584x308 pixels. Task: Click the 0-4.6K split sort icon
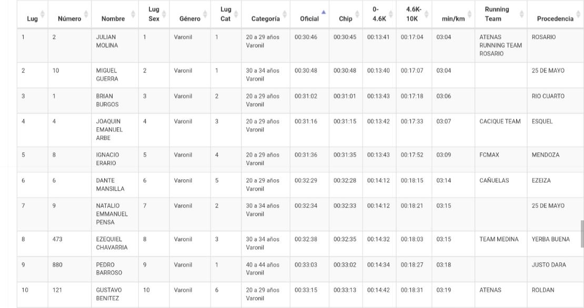[391, 14]
